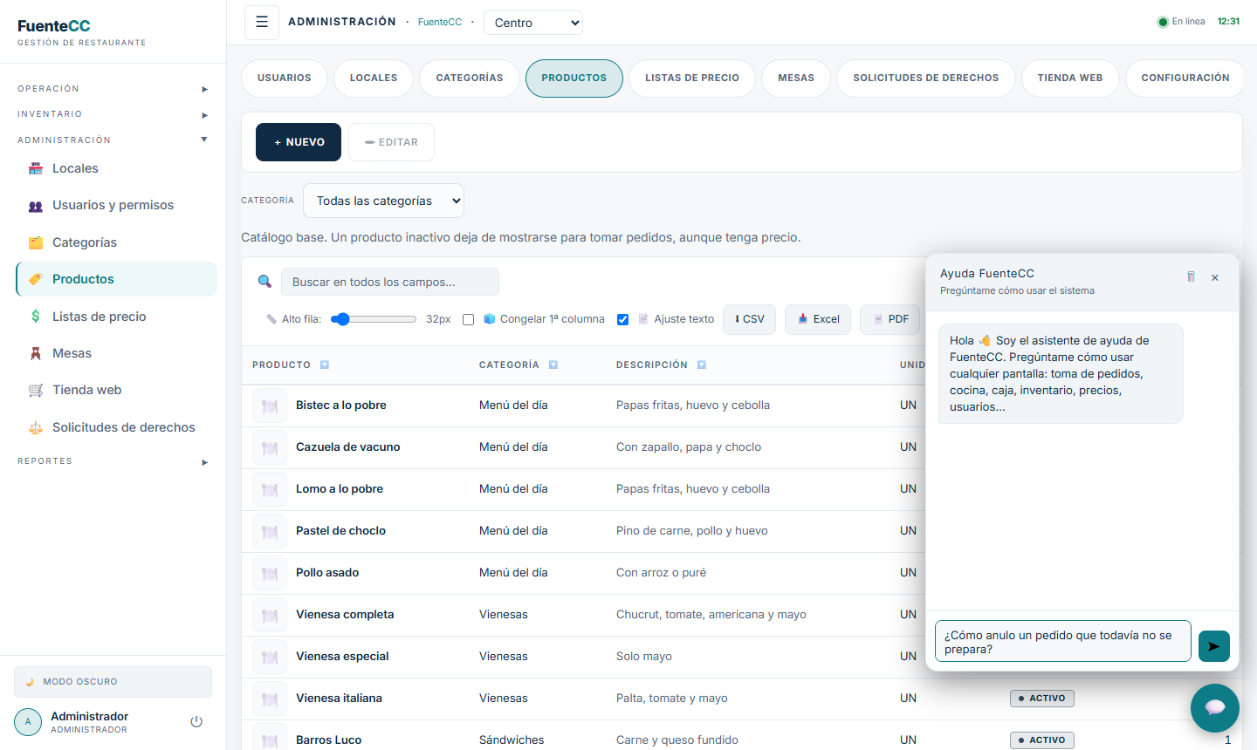The image size is (1257, 750).
Task: Collapse the Administración sidebar section
Action: pos(113,140)
